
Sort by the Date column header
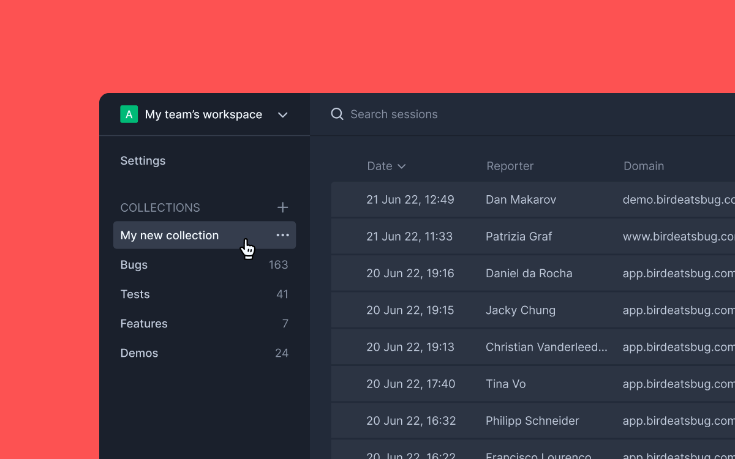[386, 166]
